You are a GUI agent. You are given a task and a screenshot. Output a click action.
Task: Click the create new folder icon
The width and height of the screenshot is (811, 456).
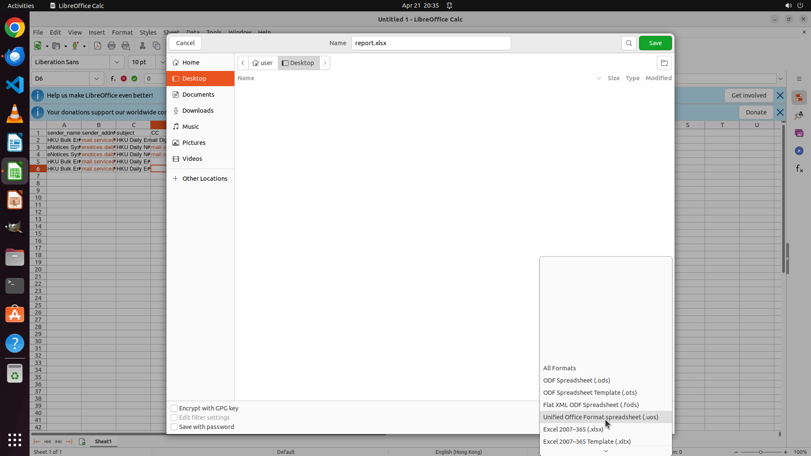tap(664, 63)
